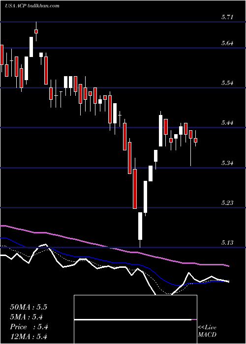Click the 5.44 price level label
246x344 pixels.
[227, 123]
